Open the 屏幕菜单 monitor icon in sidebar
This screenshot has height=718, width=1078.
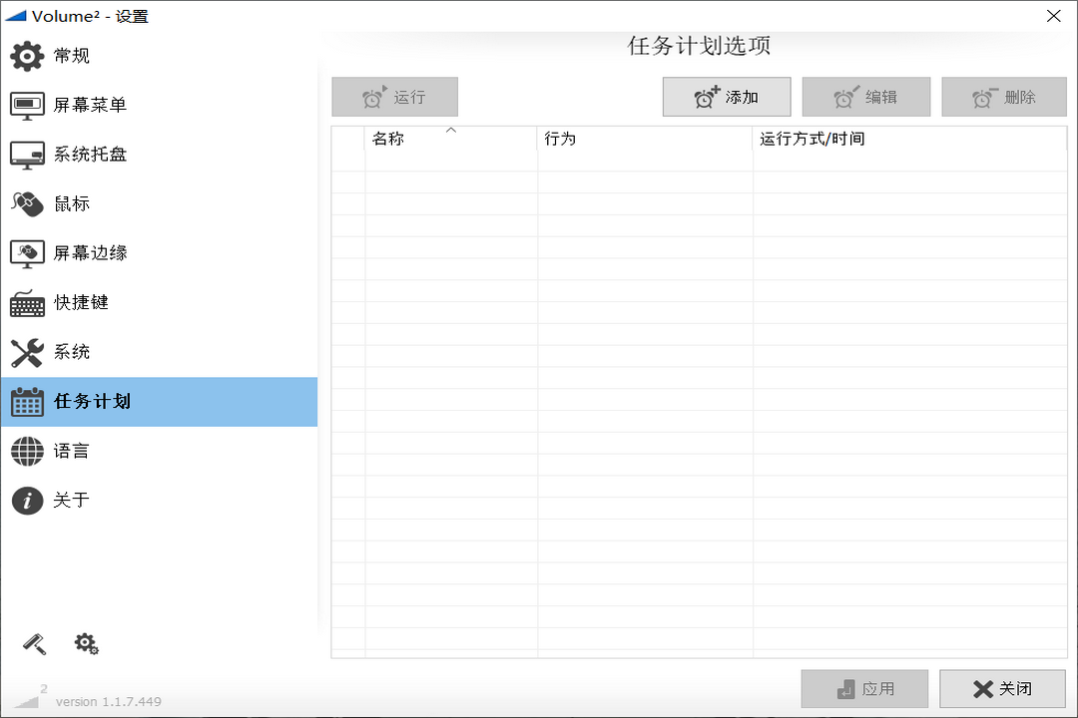tap(25, 105)
